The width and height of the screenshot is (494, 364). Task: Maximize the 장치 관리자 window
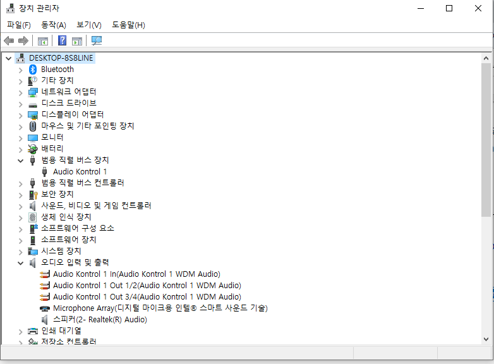pos(449,8)
